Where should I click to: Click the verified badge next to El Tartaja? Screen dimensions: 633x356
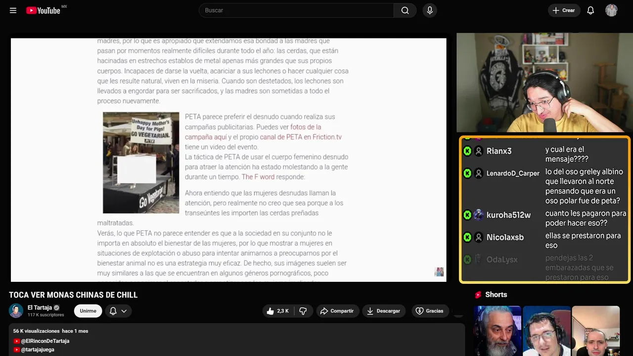tap(56, 308)
